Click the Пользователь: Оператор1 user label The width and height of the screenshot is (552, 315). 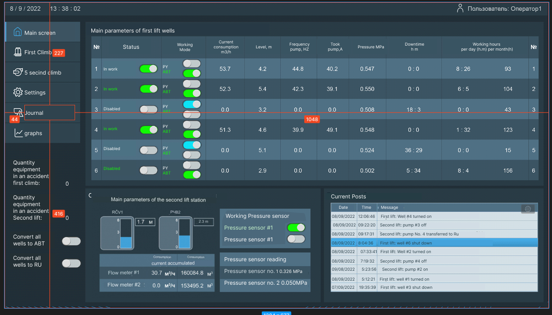point(504,9)
